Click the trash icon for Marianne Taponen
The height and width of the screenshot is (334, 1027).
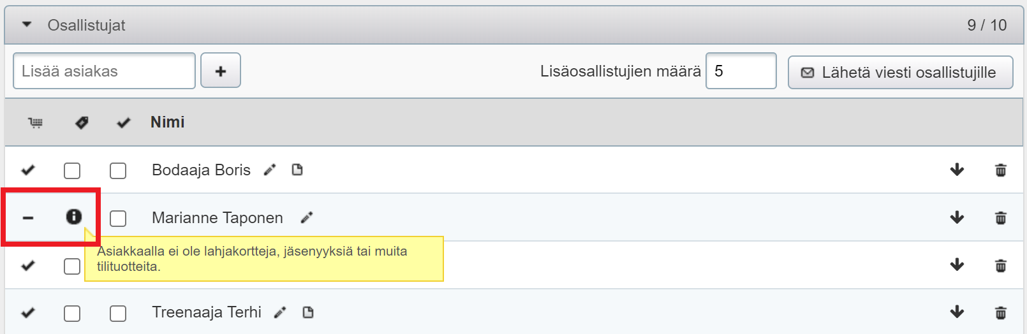pyautogui.click(x=1000, y=218)
